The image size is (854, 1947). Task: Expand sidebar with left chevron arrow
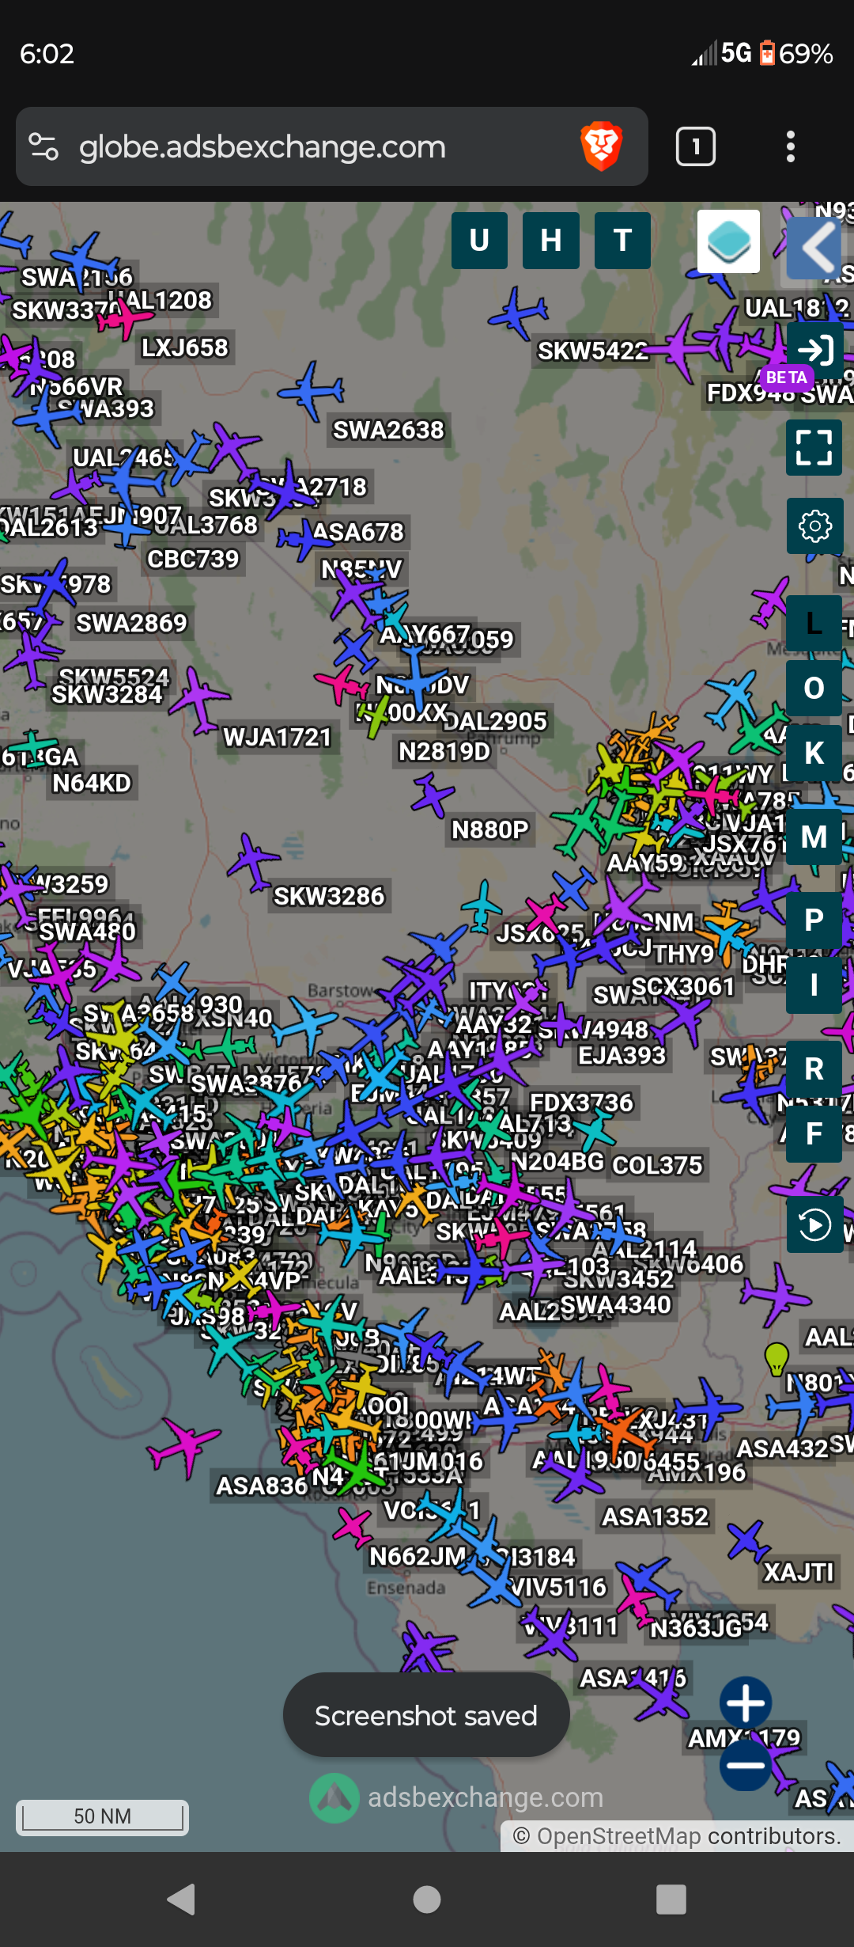(x=814, y=248)
